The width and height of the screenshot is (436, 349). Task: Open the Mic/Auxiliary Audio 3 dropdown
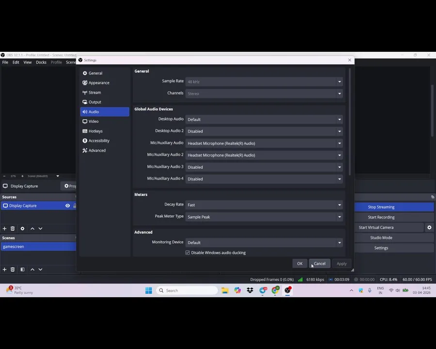(x=264, y=167)
